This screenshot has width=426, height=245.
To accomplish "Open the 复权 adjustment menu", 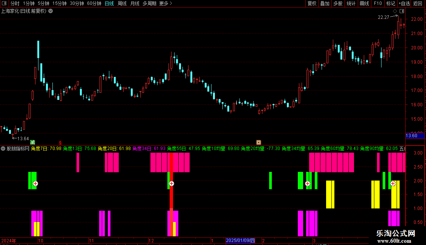I will click(x=312, y=3).
